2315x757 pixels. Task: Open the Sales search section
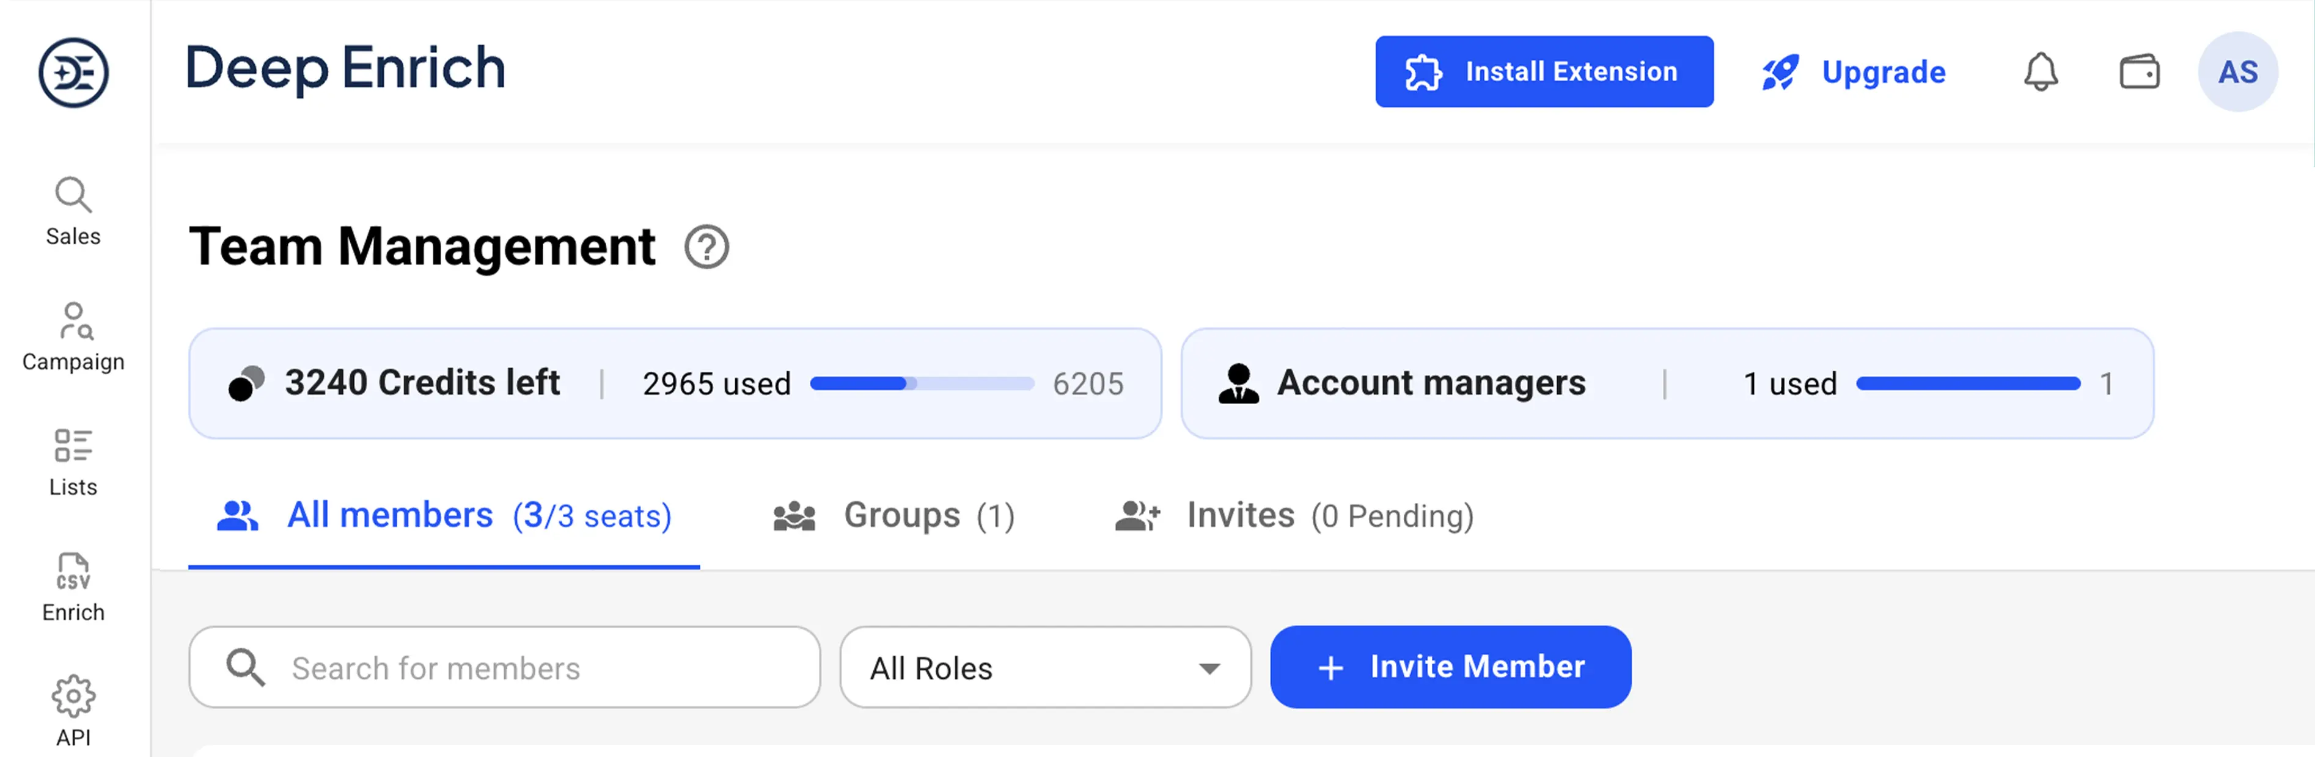click(73, 212)
